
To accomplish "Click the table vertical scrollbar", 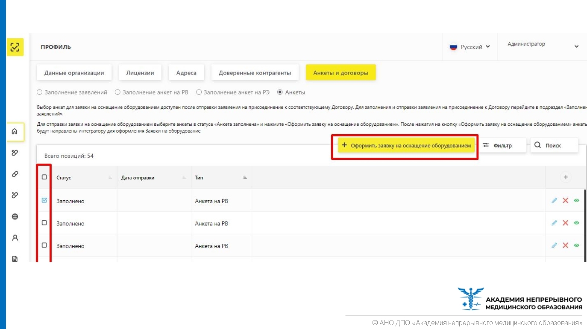I will [584, 225].
